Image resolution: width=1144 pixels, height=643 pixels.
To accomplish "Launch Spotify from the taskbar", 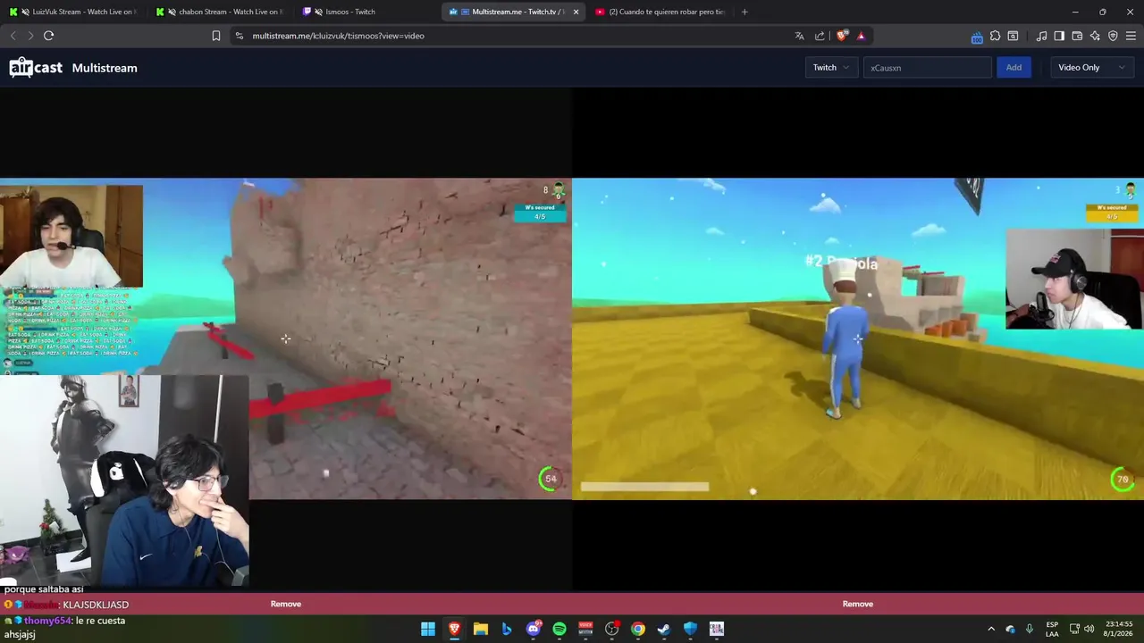I will click(559, 629).
